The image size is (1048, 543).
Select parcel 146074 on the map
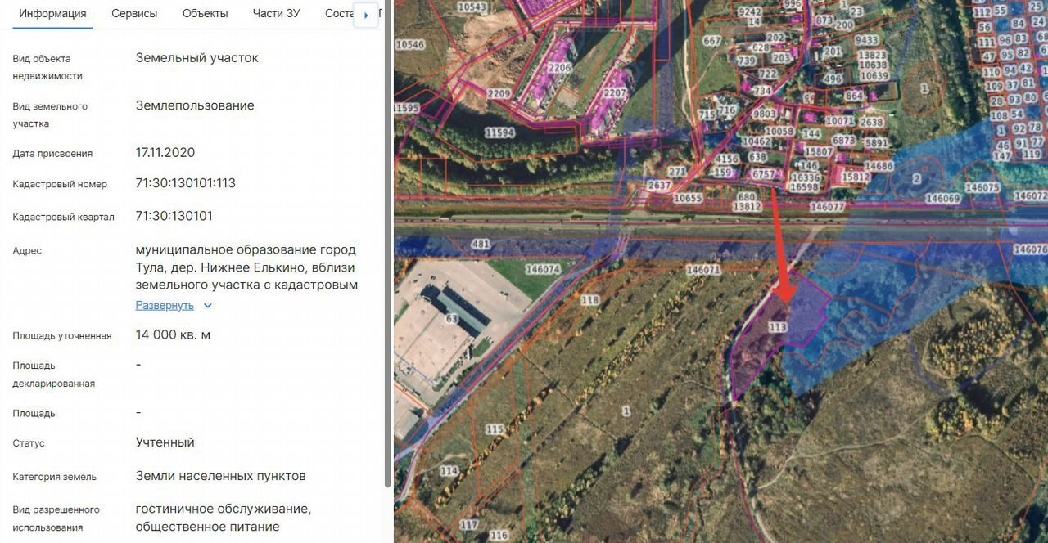tap(543, 269)
